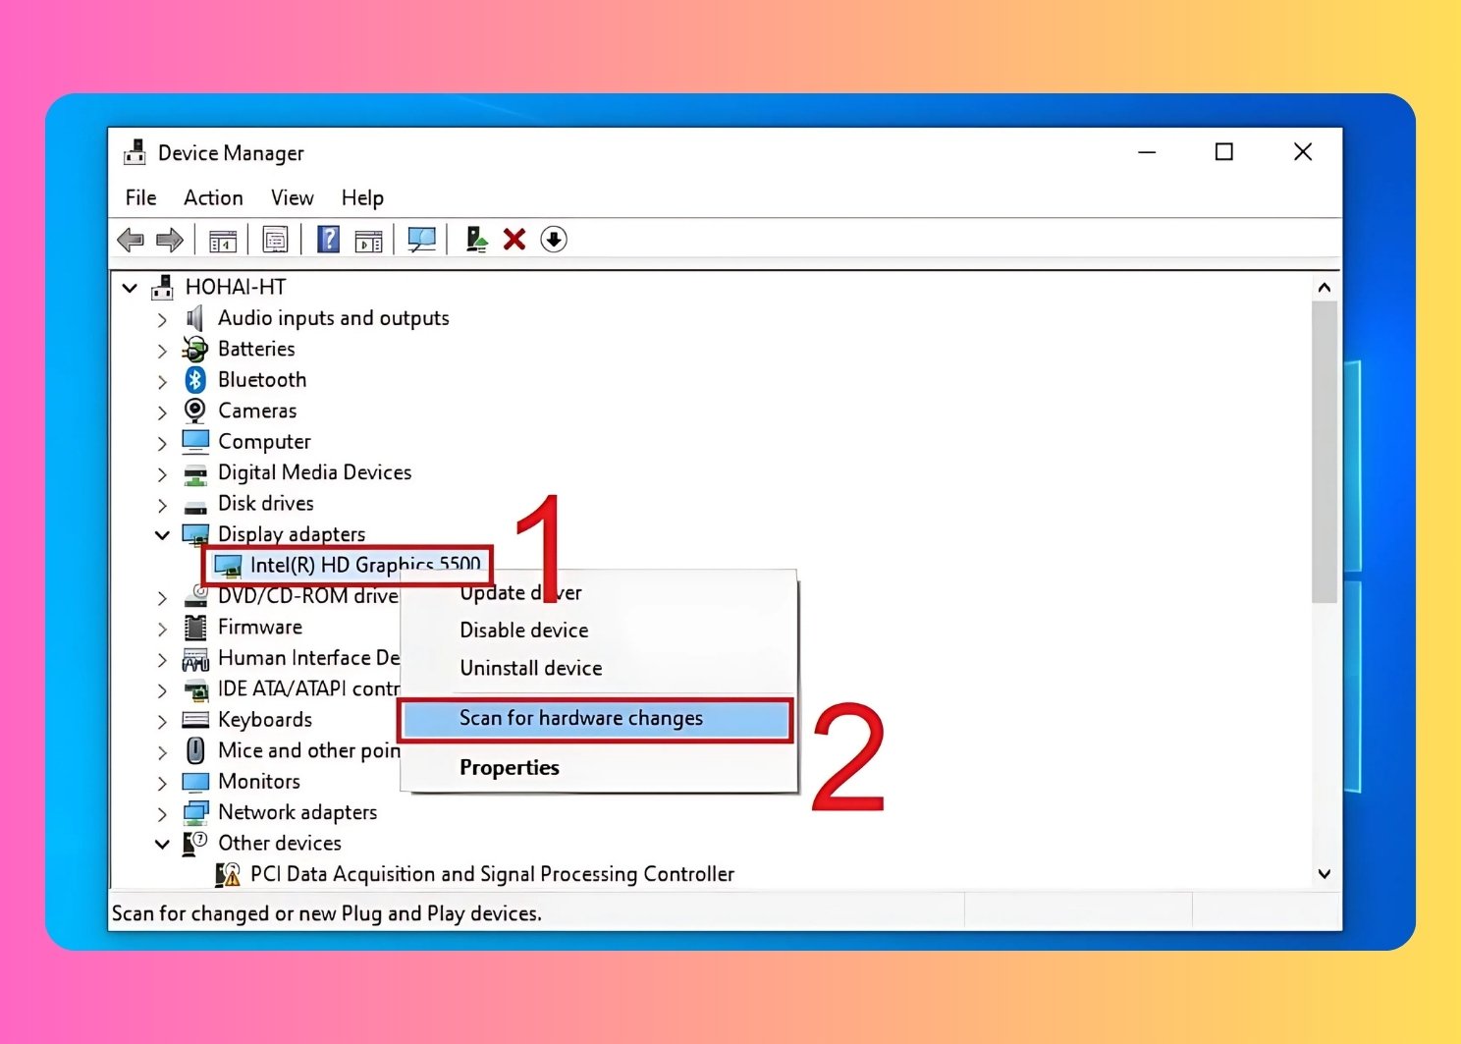
Task: Click the update driver icon with green arrow
Action: click(476, 240)
